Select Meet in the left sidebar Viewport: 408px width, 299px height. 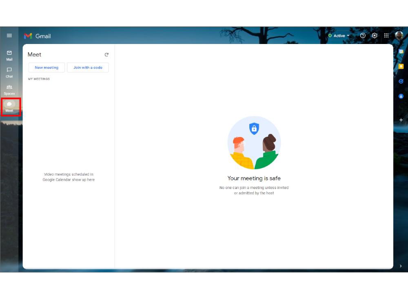[9, 107]
